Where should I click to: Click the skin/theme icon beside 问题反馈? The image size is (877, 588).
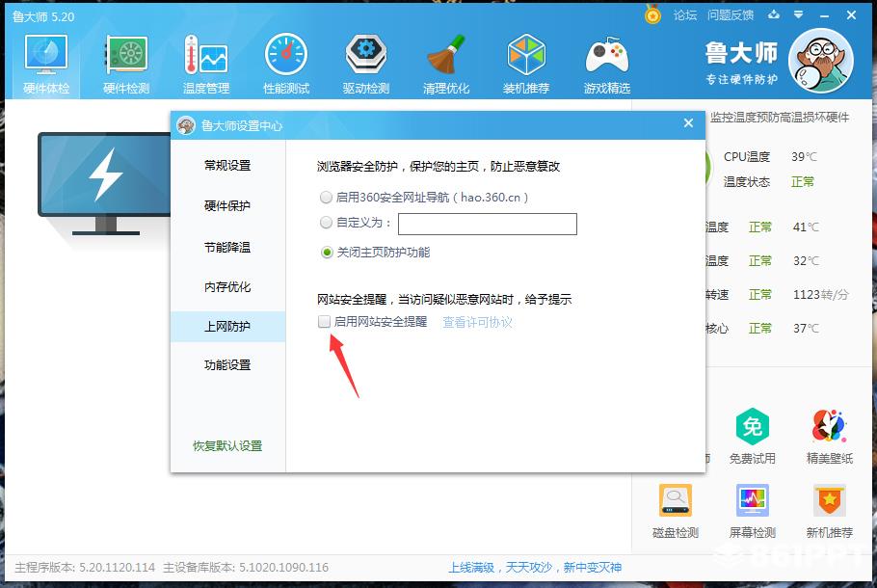click(774, 15)
